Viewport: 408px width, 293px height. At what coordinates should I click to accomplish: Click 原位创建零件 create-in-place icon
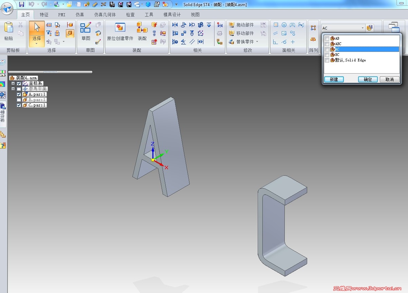(120, 32)
